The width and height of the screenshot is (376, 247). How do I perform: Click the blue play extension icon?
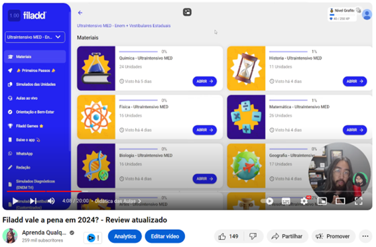point(91,238)
